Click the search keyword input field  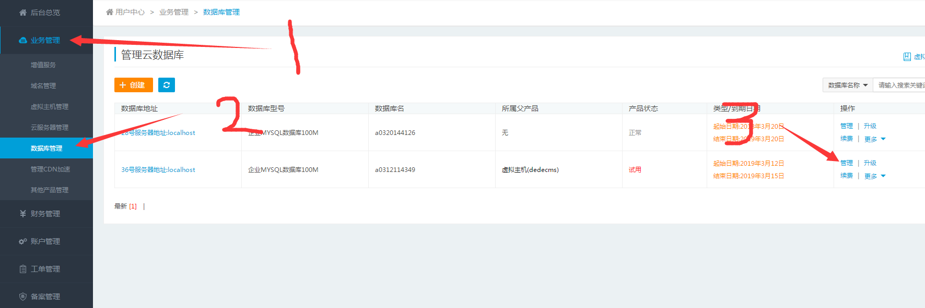[x=899, y=85]
